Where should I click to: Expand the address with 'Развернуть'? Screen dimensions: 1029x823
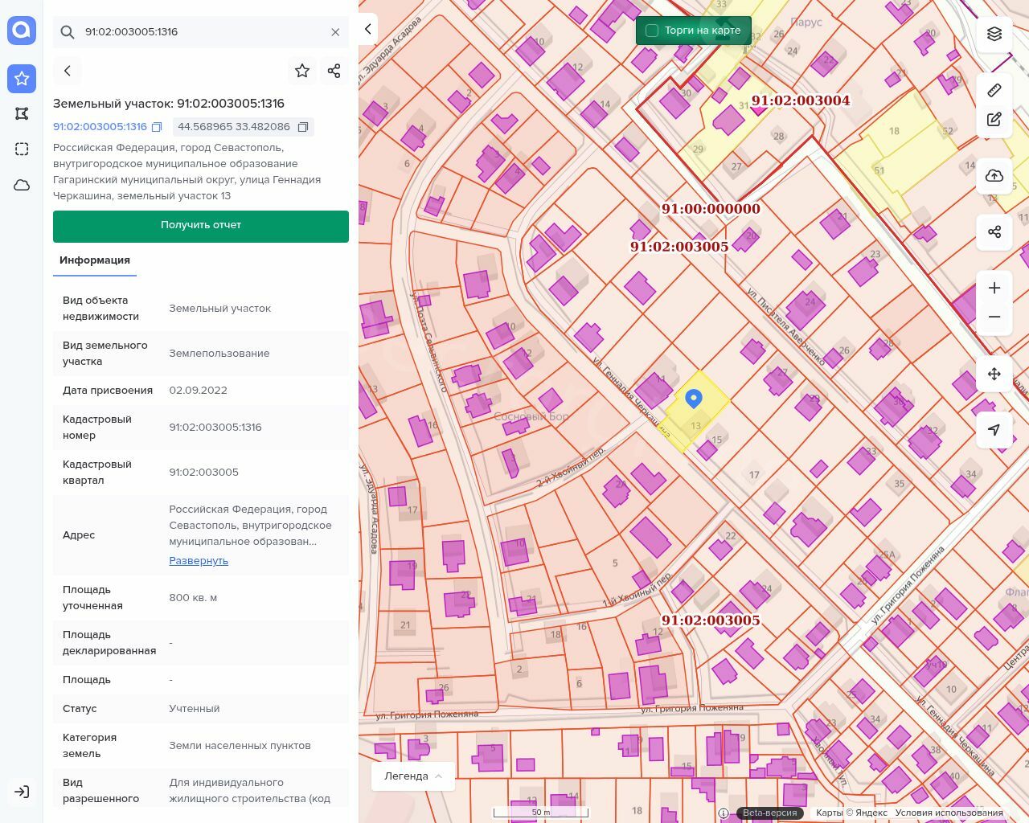(x=199, y=561)
